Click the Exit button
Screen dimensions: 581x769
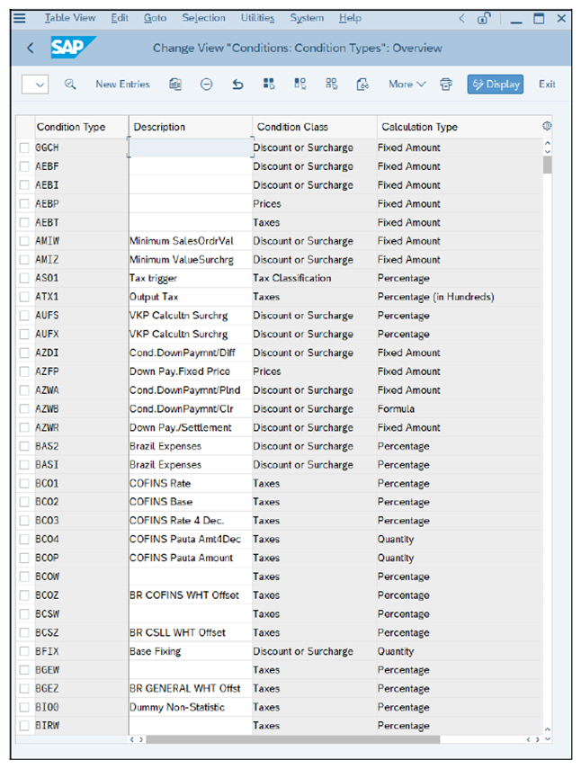tap(547, 84)
